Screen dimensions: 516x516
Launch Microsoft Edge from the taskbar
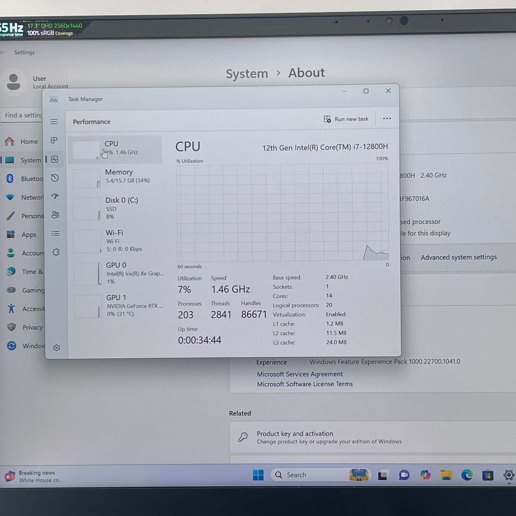[467, 475]
